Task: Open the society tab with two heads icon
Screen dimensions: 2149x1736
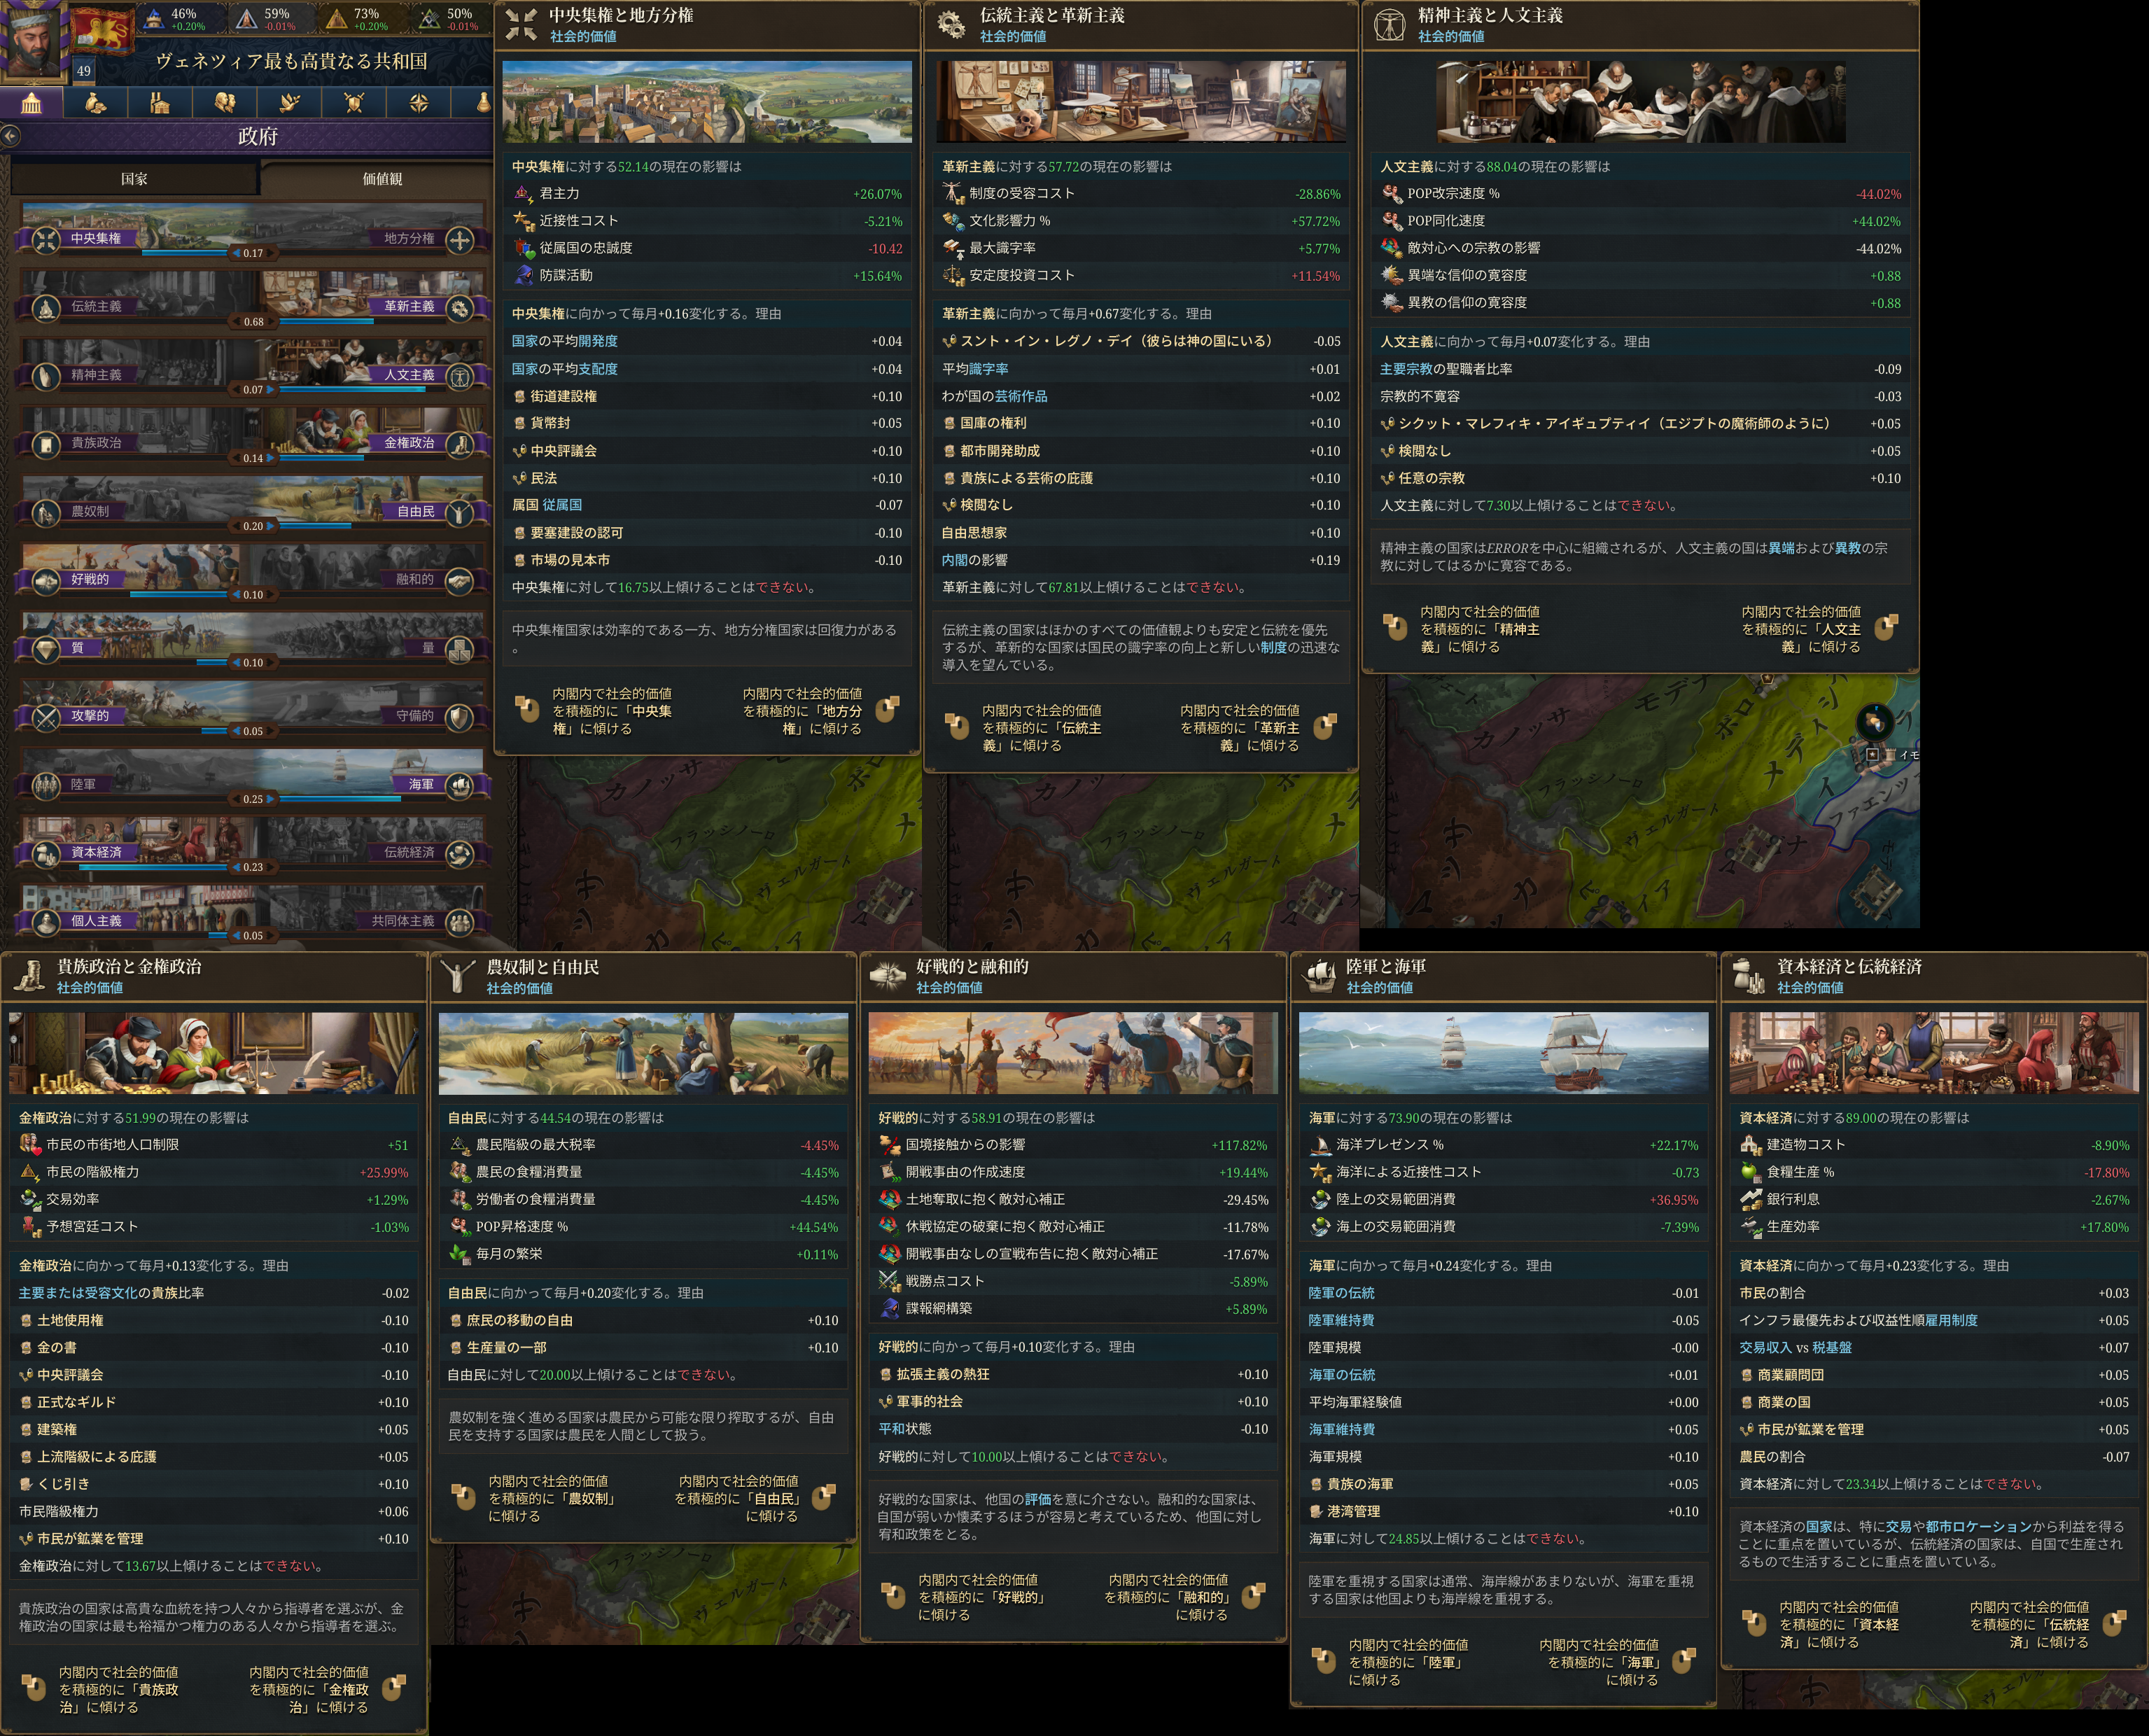Action: [x=225, y=102]
